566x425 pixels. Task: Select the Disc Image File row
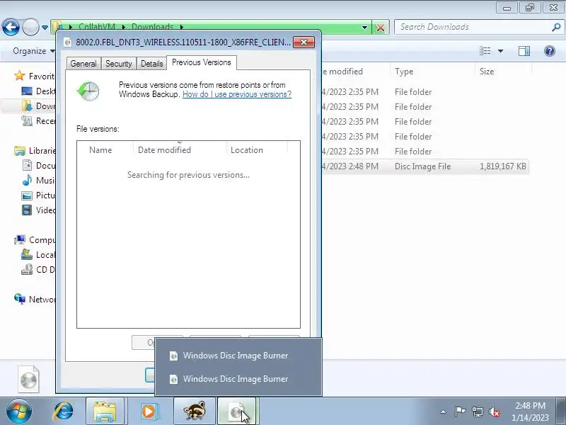pyautogui.click(x=424, y=166)
